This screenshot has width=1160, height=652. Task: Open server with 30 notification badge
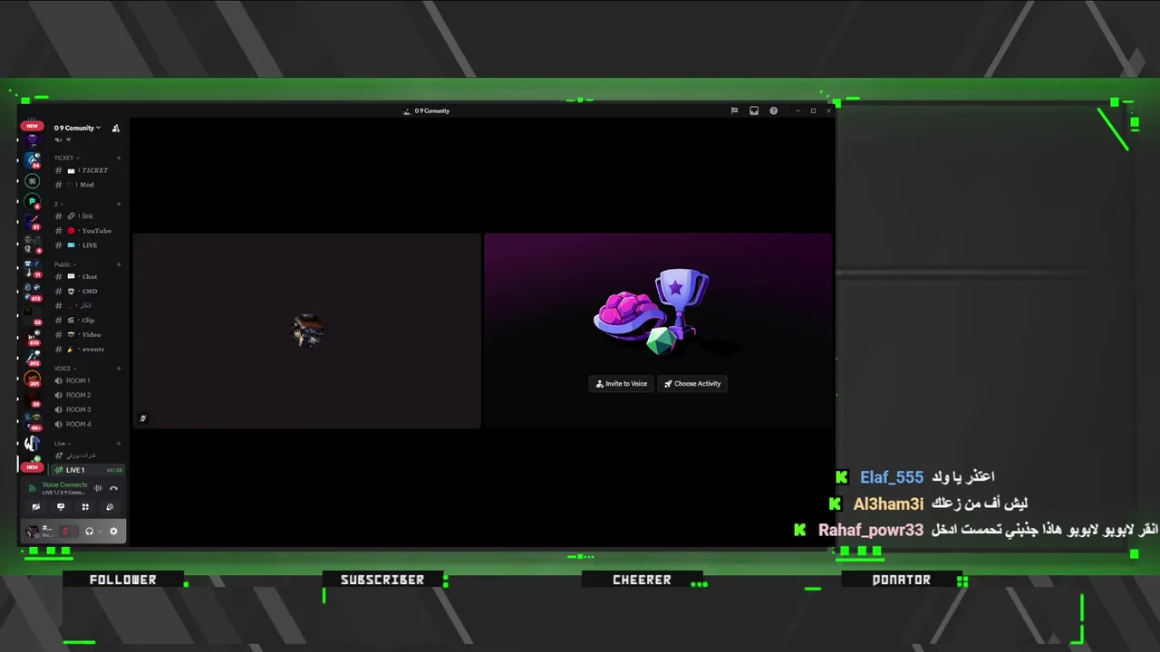click(33, 399)
